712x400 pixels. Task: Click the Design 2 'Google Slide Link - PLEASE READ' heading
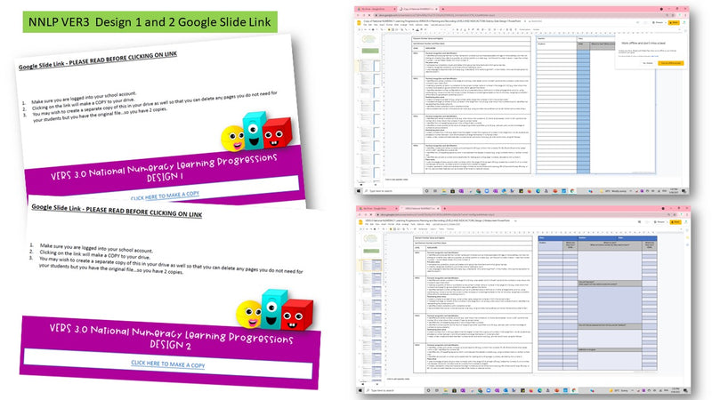[x=117, y=210]
